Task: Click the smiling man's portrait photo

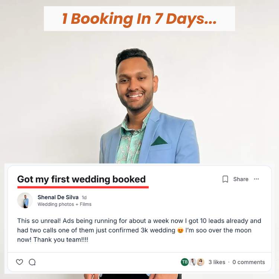Action: (150, 106)
